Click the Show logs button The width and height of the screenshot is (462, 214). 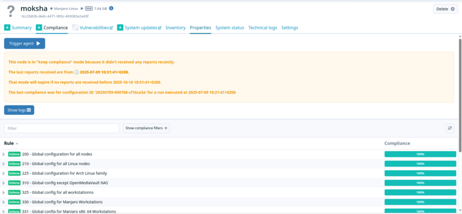pyautogui.click(x=19, y=110)
